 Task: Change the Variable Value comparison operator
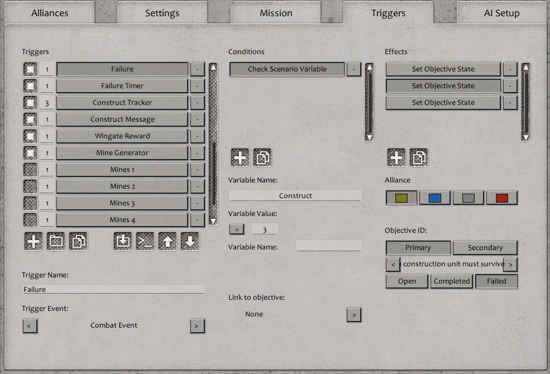point(237,229)
